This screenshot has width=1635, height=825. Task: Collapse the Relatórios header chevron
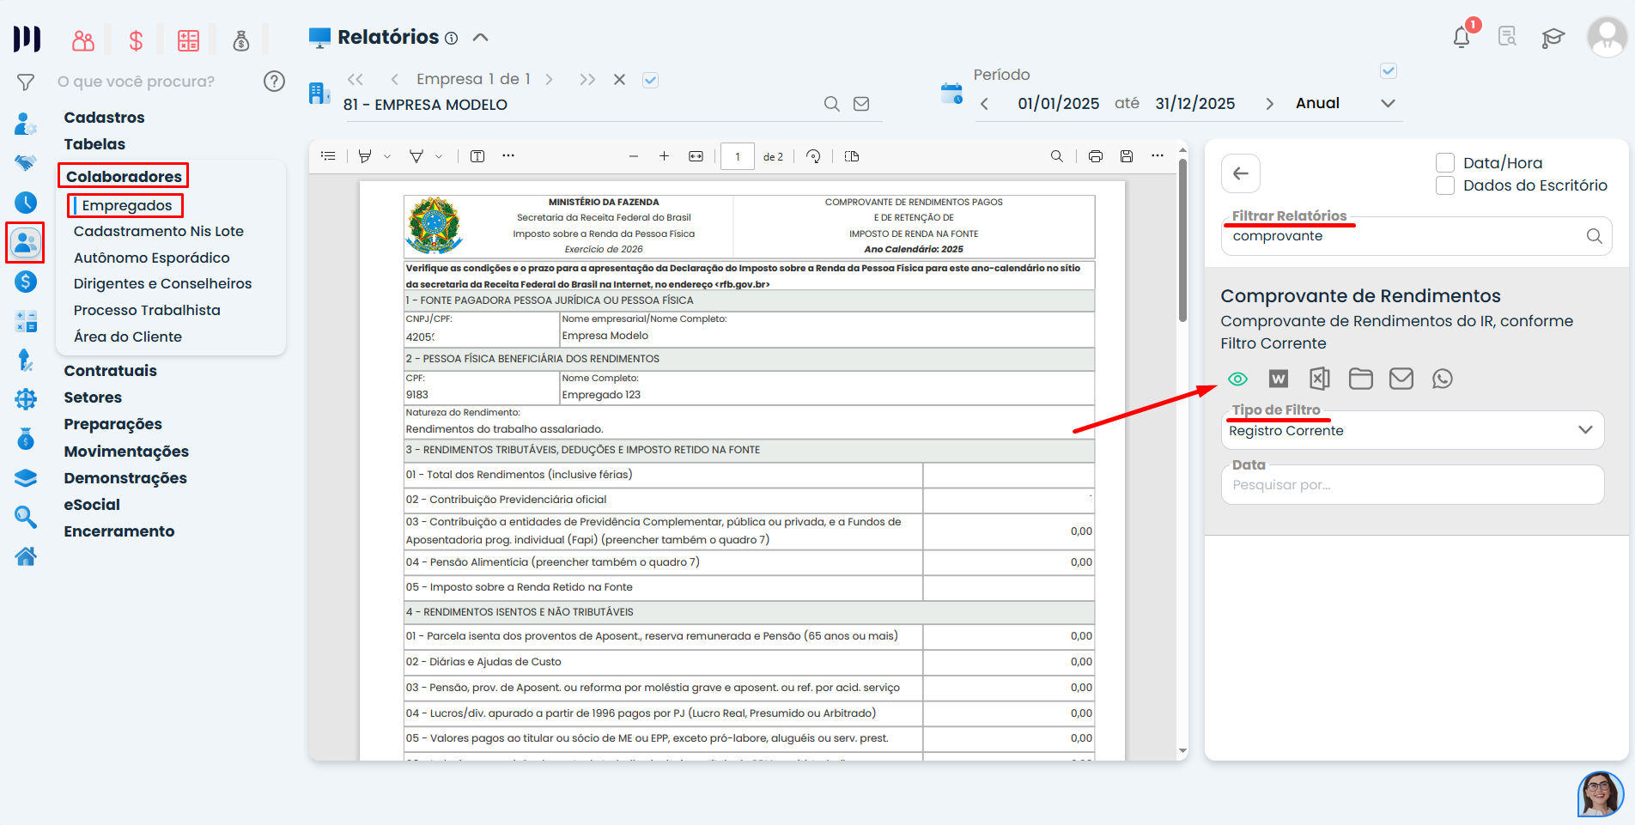[x=481, y=38]
